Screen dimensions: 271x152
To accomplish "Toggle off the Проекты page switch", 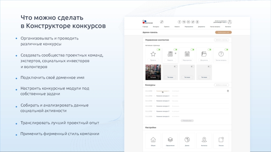I will pyautogui.click(x=158, y=49).
